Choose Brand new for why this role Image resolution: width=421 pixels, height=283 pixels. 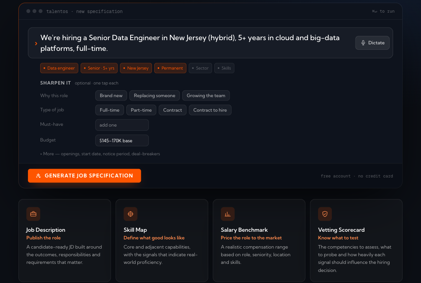click(111, 96)
